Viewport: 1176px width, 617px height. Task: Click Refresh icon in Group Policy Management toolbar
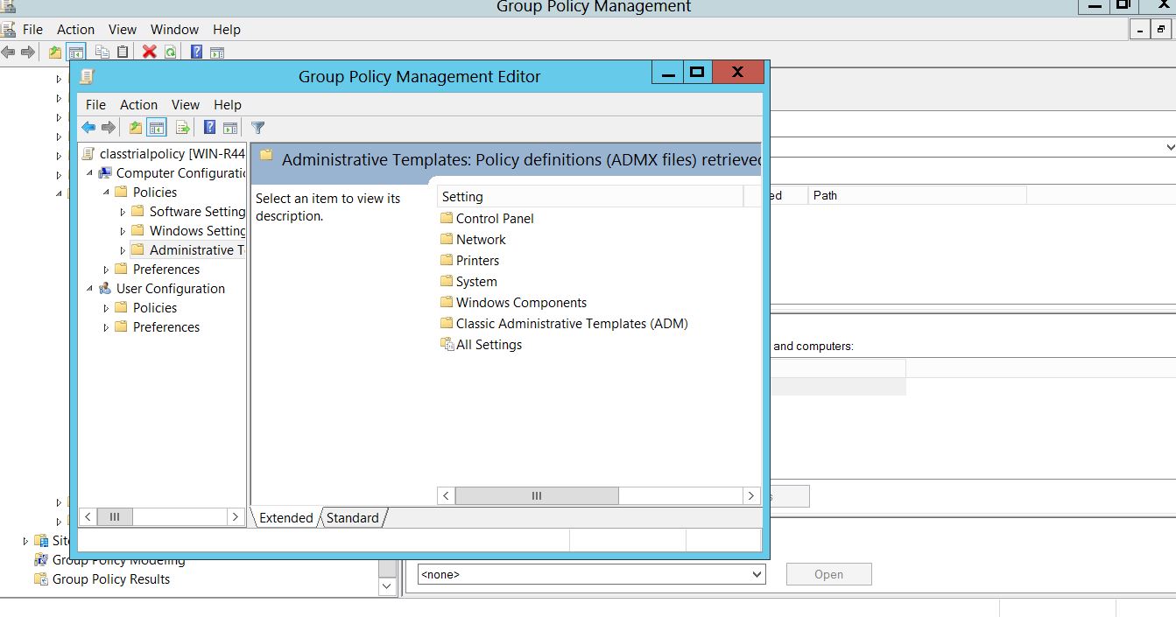click(170, 52)
